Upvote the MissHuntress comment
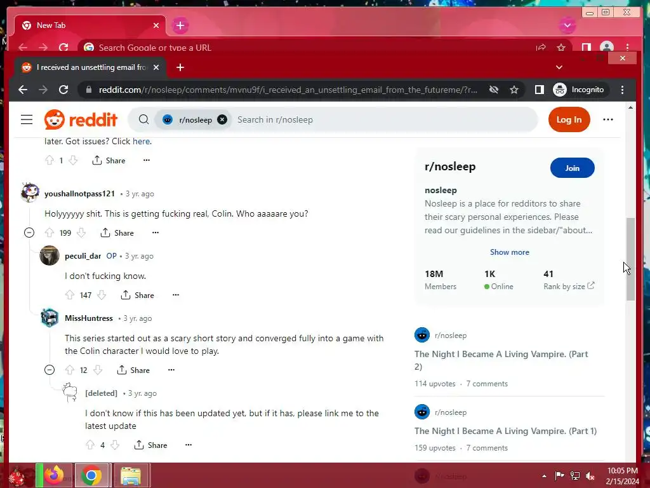 (70, 370)
